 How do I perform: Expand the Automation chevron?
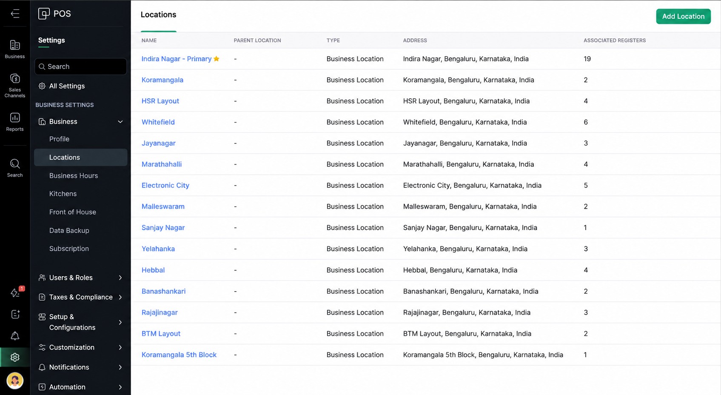tap(120, 387)
